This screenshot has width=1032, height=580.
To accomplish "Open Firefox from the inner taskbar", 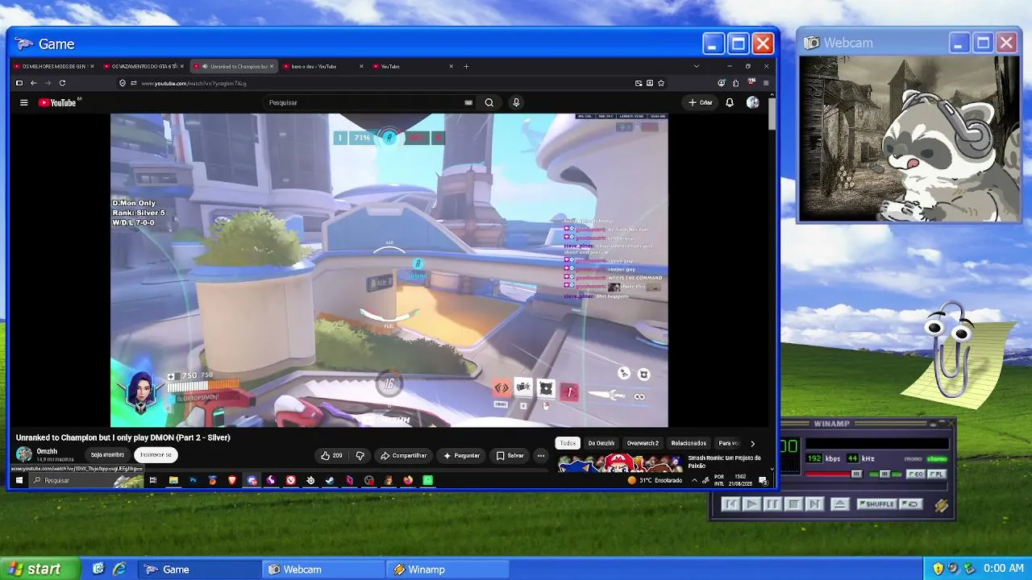I will pyautogui.click(x=408, y=480).
